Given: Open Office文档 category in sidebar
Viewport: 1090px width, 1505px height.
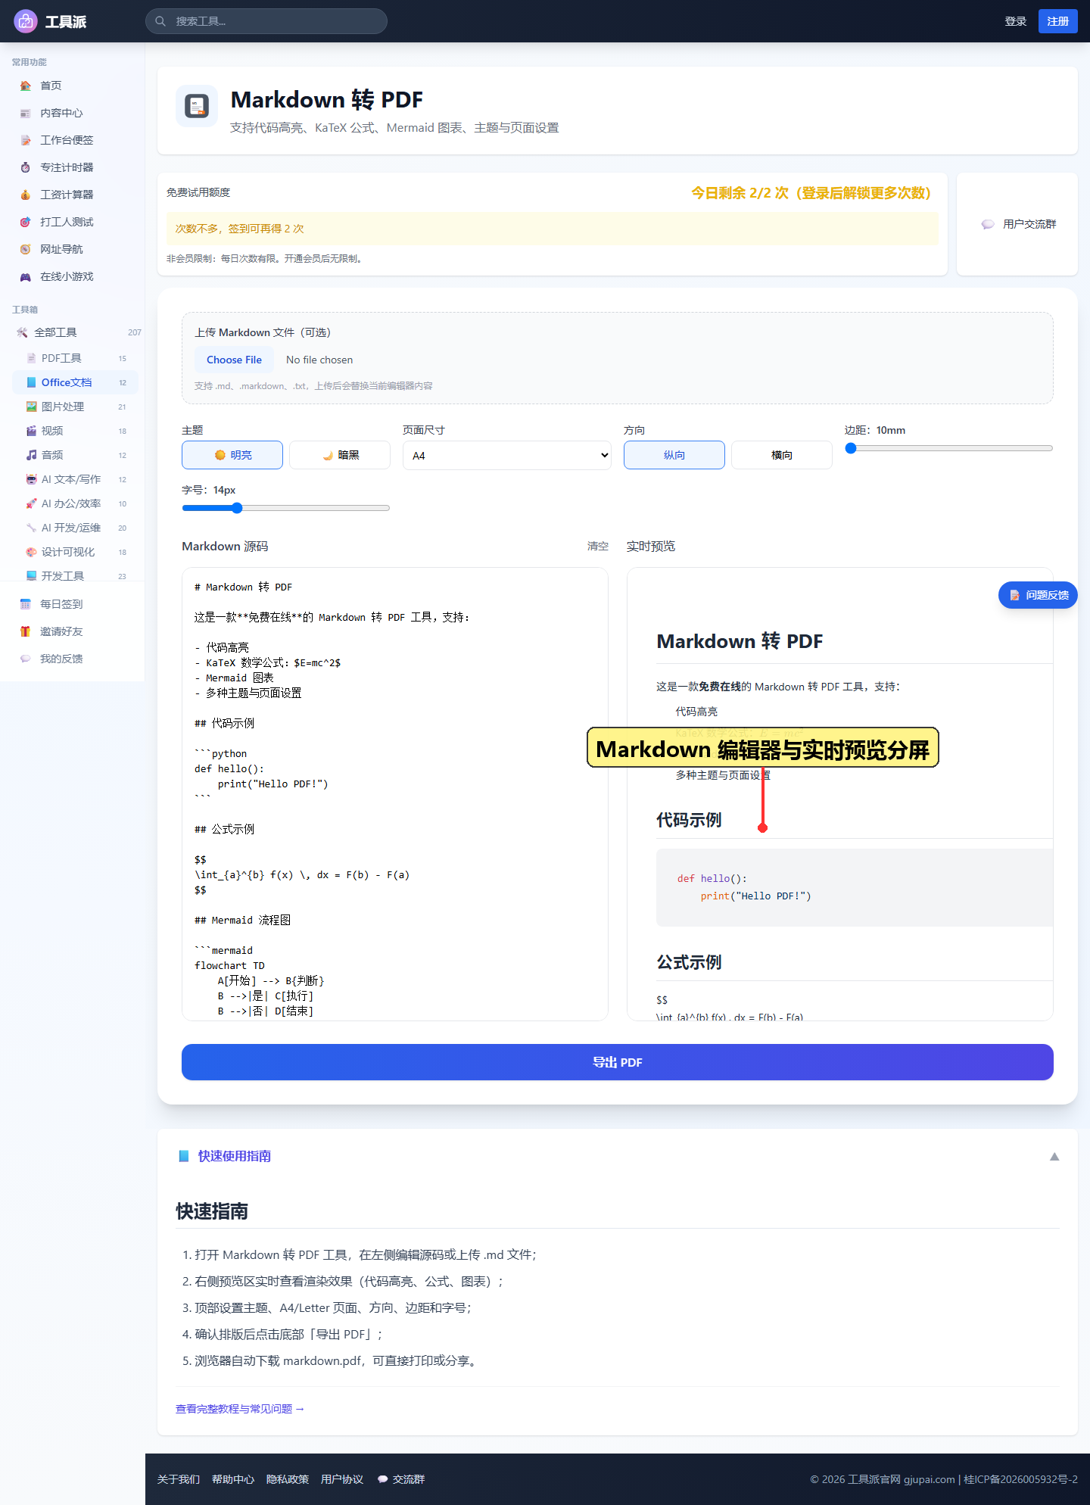Looking at the screenshot, I should coord(76,382).
